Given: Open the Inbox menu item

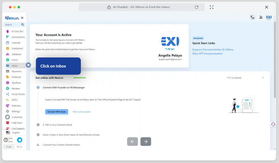Looking at the screenshot, I should 15,66.
